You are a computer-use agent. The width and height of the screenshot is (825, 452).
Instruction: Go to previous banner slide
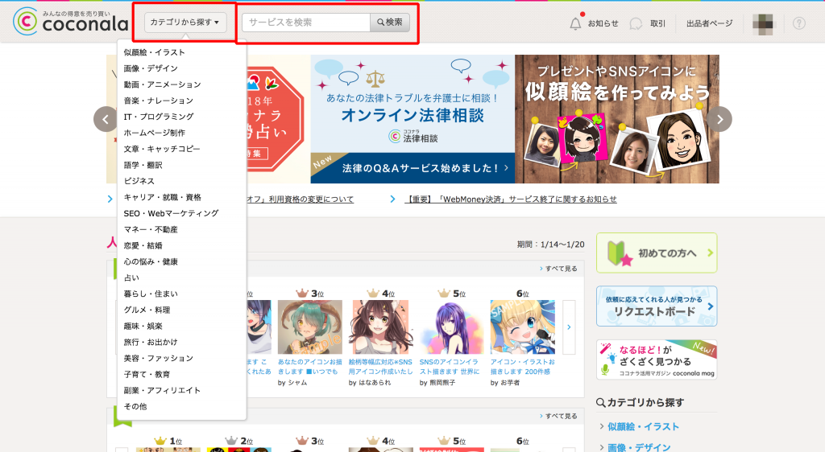coord(106,119)
